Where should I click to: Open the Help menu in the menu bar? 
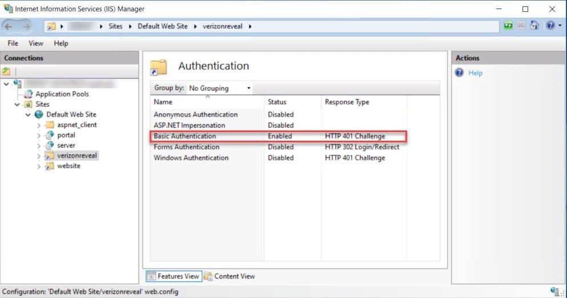coord(61,43)
